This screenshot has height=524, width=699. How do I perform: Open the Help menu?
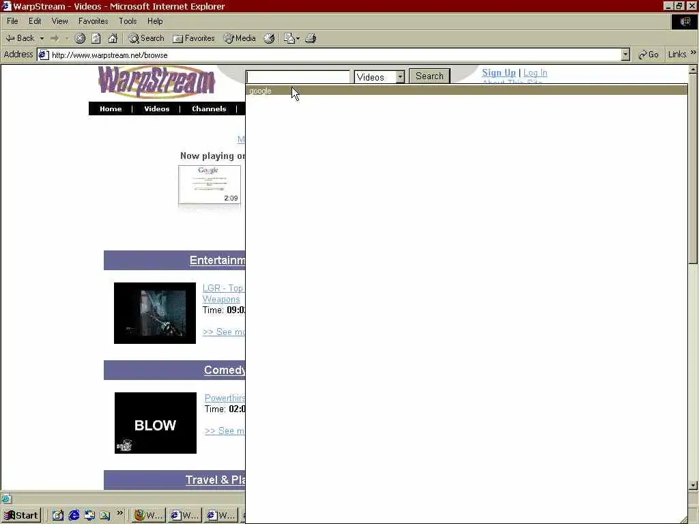(155, 21)
